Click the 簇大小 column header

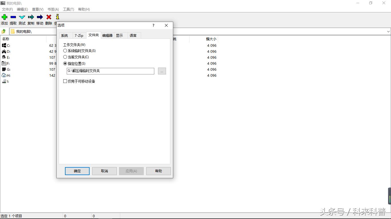pos(204,39)
